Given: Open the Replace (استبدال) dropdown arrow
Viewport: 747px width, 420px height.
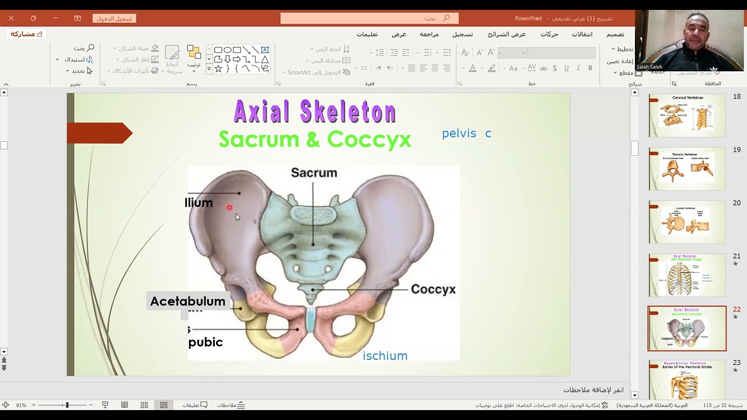Looking at the screenshot, I should coord(57,60).
